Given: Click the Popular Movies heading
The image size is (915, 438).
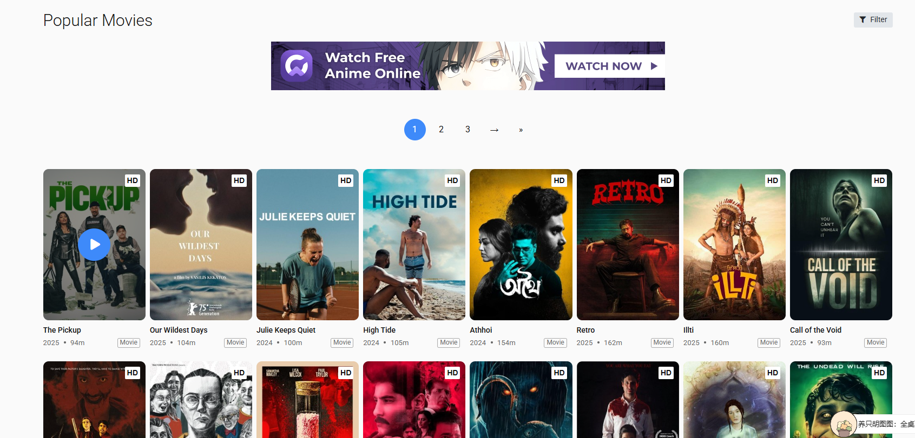Looking at the screenshot, I should coord(98,21).
